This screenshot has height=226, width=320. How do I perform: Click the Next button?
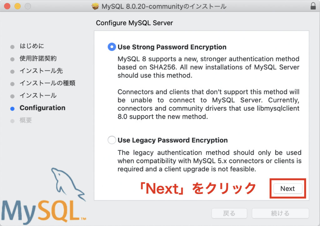coord(288,189)
